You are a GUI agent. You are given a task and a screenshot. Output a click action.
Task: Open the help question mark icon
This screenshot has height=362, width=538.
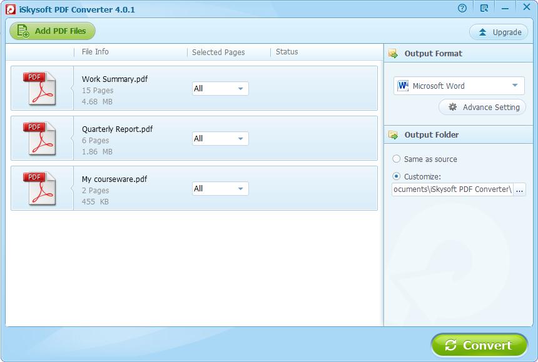coord(462,8)
